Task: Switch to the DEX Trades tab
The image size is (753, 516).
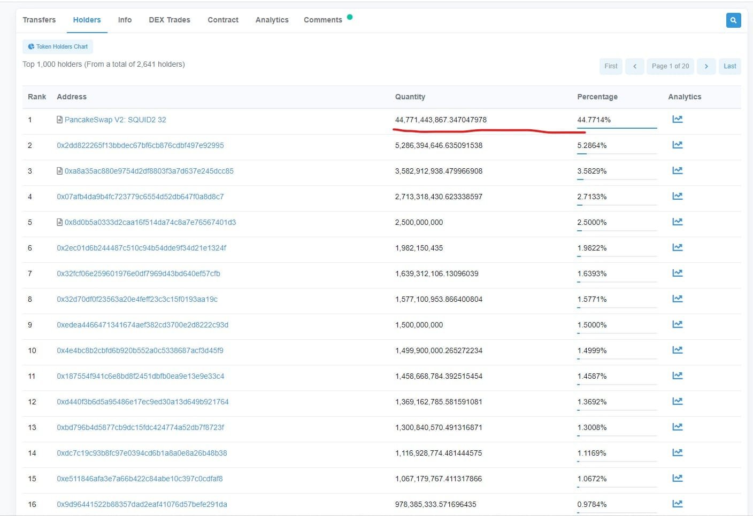Action: pyautogui.click(x=170, y=19)
